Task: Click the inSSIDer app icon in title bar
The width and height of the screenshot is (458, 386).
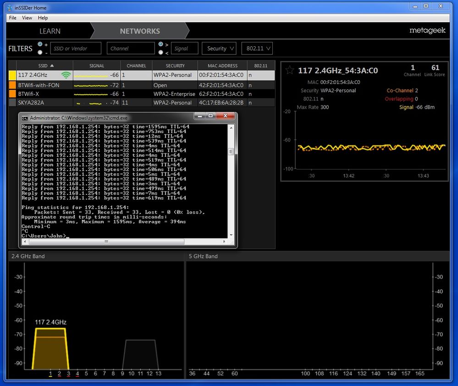Action: point(10,8)
